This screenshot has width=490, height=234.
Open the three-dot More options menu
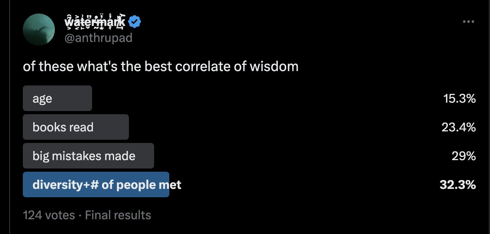468,22
